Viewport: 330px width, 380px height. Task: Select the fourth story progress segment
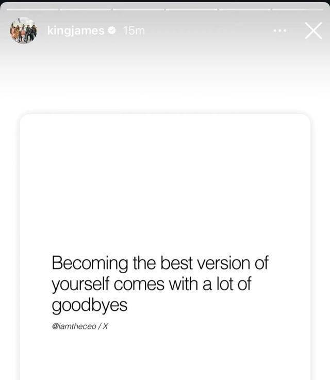[191, 9]
